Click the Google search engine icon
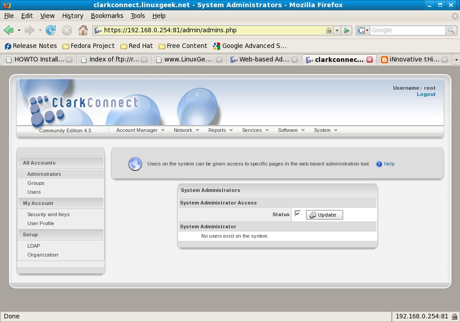 coord(361,30)
